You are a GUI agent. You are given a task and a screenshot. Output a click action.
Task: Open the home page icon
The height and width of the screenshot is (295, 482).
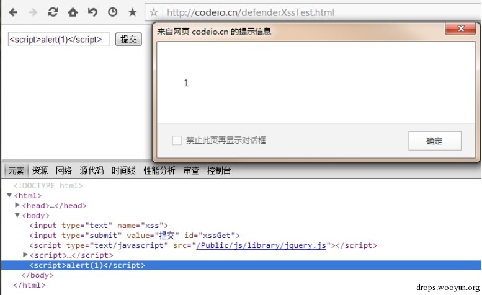(73, 12)
